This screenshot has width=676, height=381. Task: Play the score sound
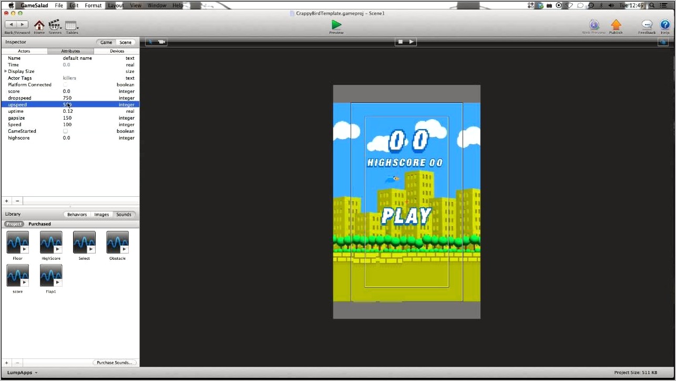(x=24, y=283)
